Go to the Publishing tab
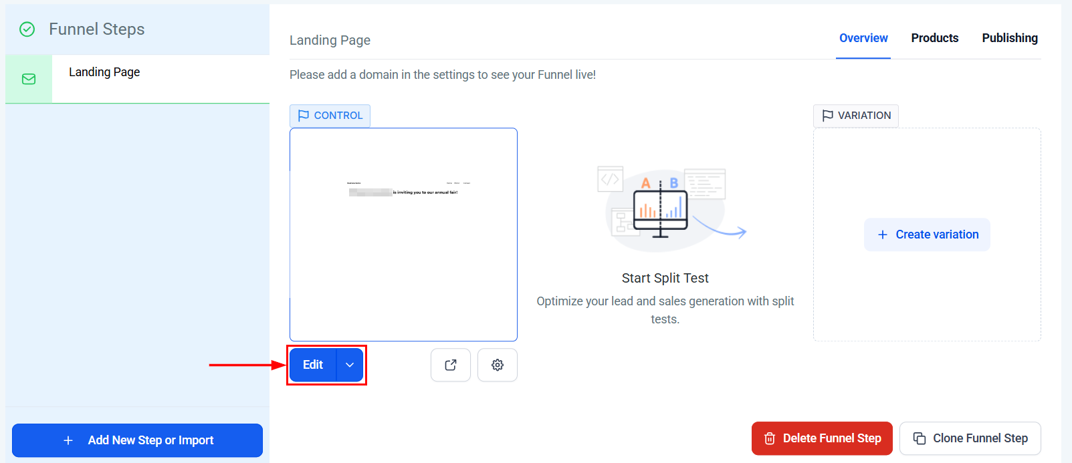This screenshot has width=1072, height=463. tap(1009, 38)
